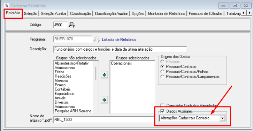
Task: Select the Pessoas/Contratos/Folhas radio option
Action: [163, 71]
